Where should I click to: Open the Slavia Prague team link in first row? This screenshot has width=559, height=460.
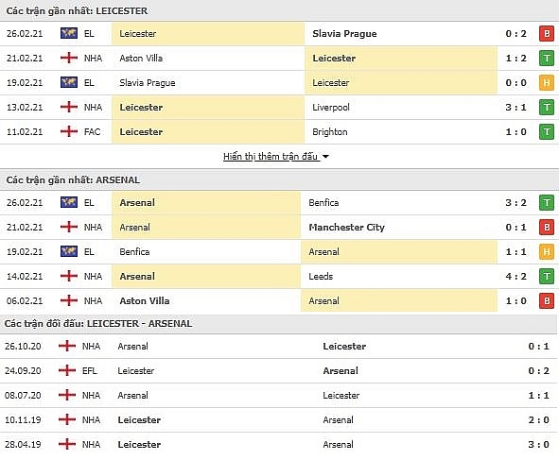pos(344,34)
